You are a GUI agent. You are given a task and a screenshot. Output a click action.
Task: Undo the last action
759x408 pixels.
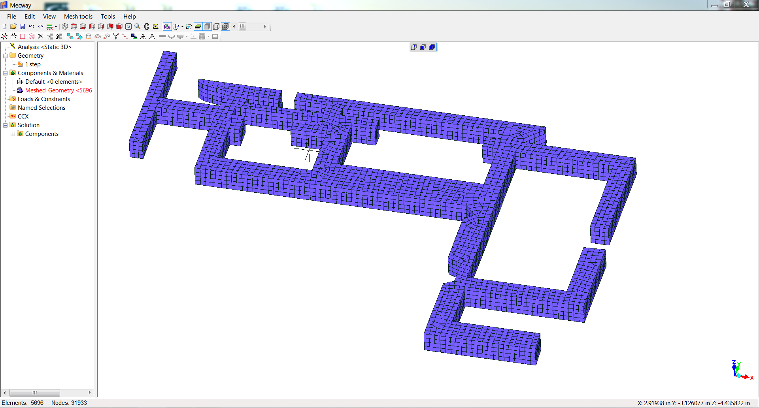coord(32,26)
